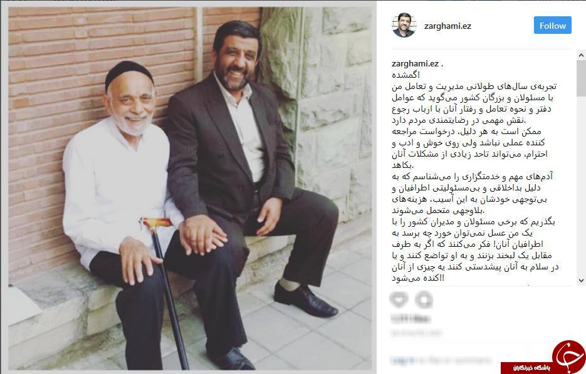Open the zarghami.ez profile avatar
This screenshot has height=374, width=586.
click(404, 26)
